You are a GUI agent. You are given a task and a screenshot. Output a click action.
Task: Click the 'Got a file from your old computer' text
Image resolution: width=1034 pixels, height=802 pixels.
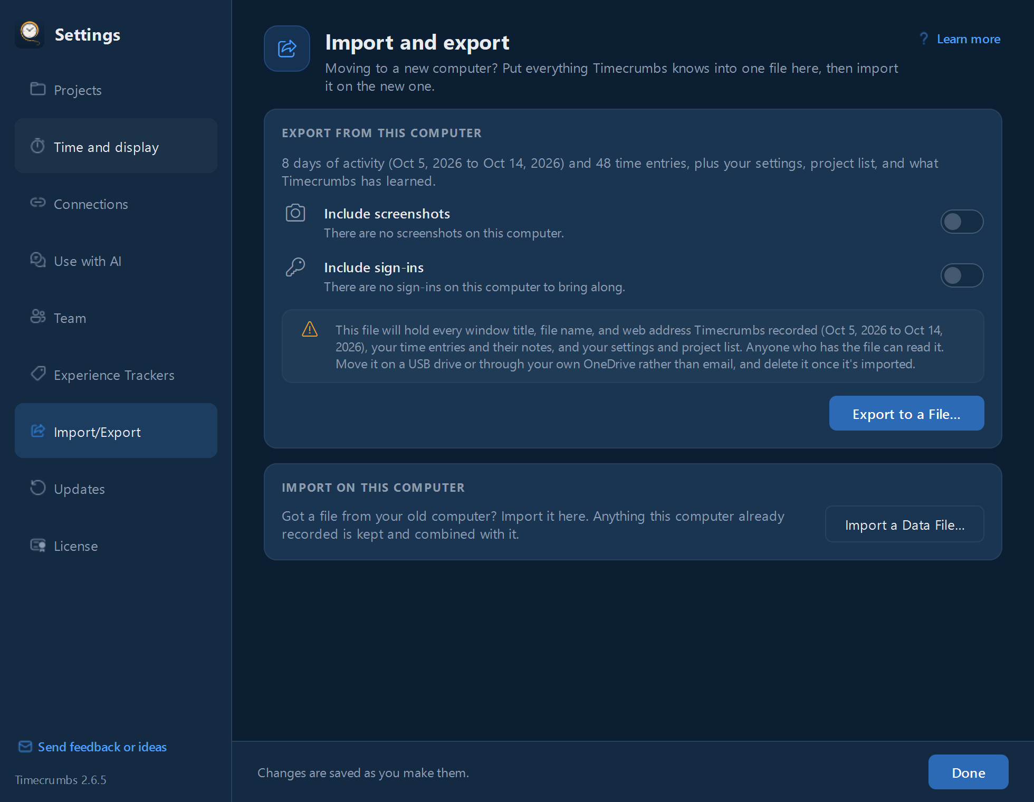(533, 525)
